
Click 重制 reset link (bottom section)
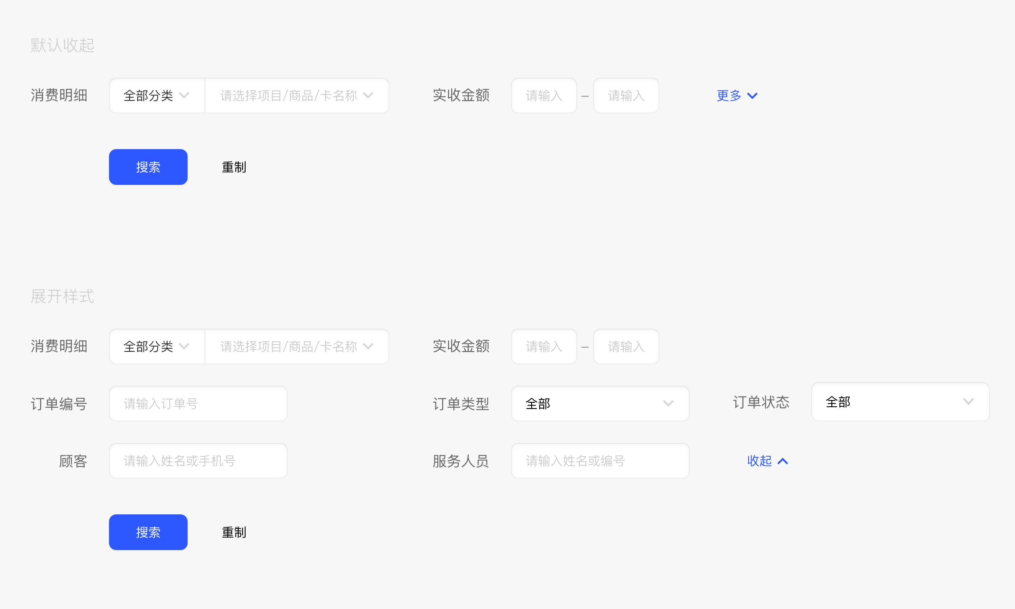pyautogui.click(x=233, y=531)
